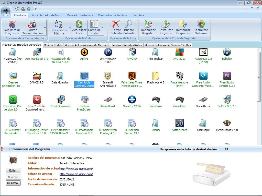Click the Editar button
Viewport: 262px width, 196px height.
(13, 170)
